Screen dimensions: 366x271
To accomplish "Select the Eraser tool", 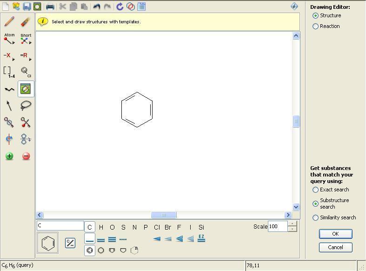I will tap(26, 22).
